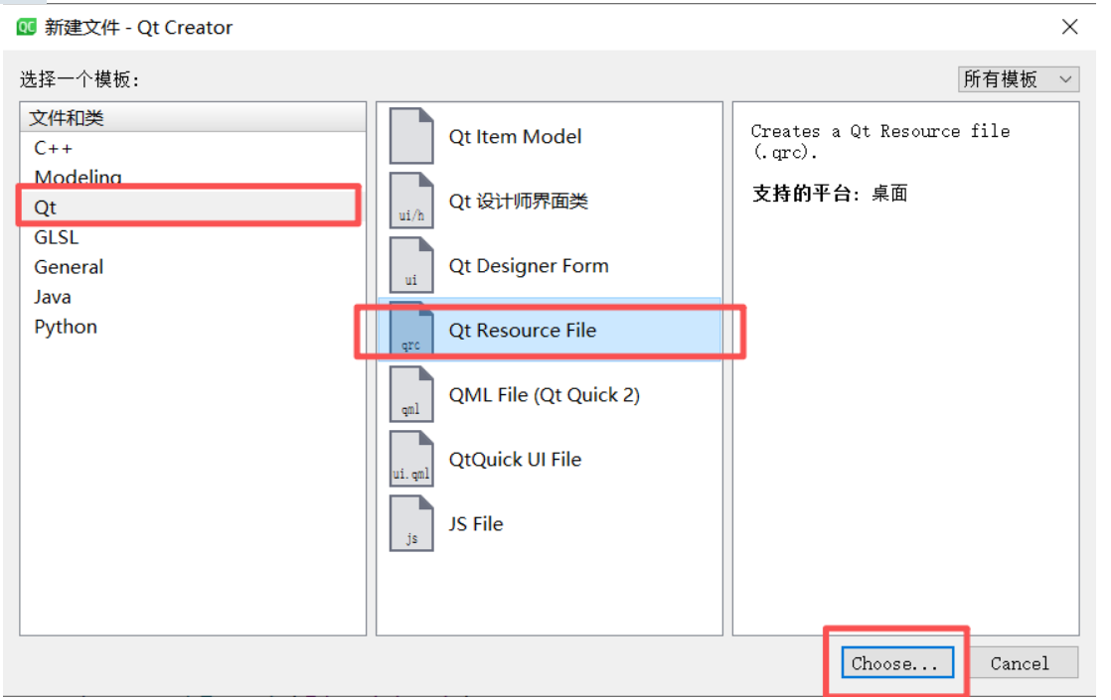Select the Java category
This screenshot has height=700, width=1111.
pyautogui.click(x=193, y=297)
